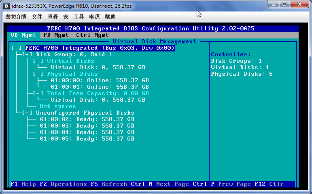Click the Controller heading in info pane
Viewport: 312px width, 194px height.
(231, 55)
